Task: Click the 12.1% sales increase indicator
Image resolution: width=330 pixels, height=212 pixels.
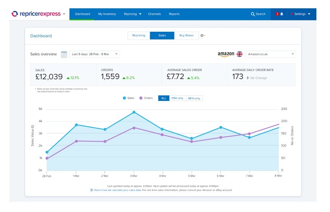Action: (73, 78)
